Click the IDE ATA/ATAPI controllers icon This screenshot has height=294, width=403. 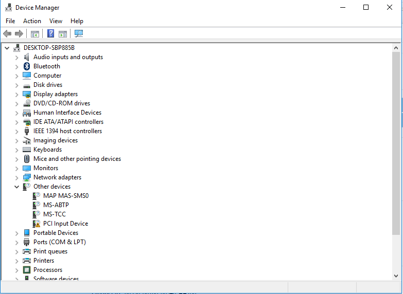pyautogui.click(x=26, y=122)
